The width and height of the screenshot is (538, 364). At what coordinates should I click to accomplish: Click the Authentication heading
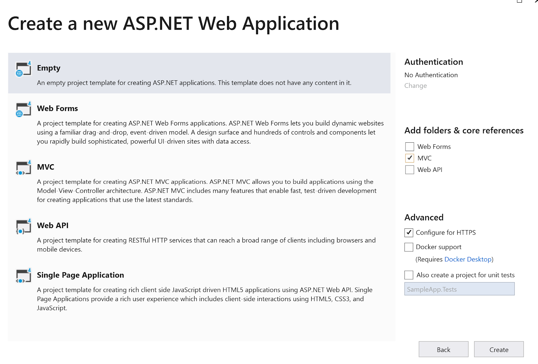coord(434,62)
